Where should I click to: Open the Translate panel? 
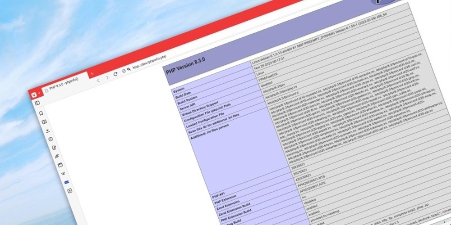pyautogui.click(x=57, y=156)
